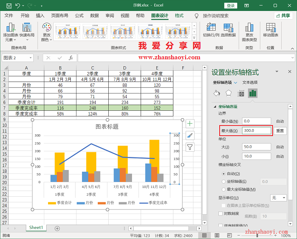
Task: Click the Chart Styles brush button
Action: tap(190, 135)
